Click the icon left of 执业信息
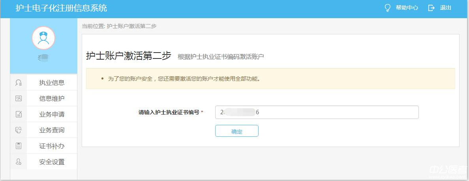 point(18,83)
